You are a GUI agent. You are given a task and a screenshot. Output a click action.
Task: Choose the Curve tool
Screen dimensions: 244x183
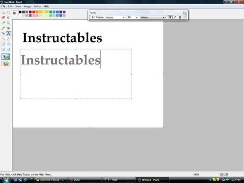click(x=8, y=39)
